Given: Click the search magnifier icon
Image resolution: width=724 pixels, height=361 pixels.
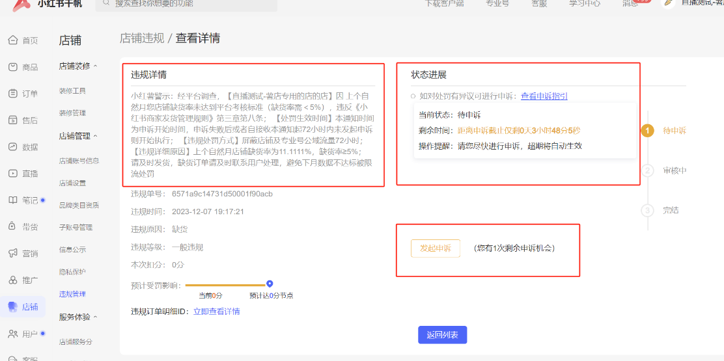Looking at the screenshot, I should pos(107,3).
